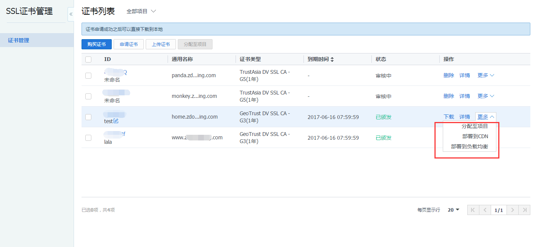Image resolution: width=536 pixels, height=247 pixels.
Task: Download the home.zdo...ing.com certificate
Action: point(448,117)
